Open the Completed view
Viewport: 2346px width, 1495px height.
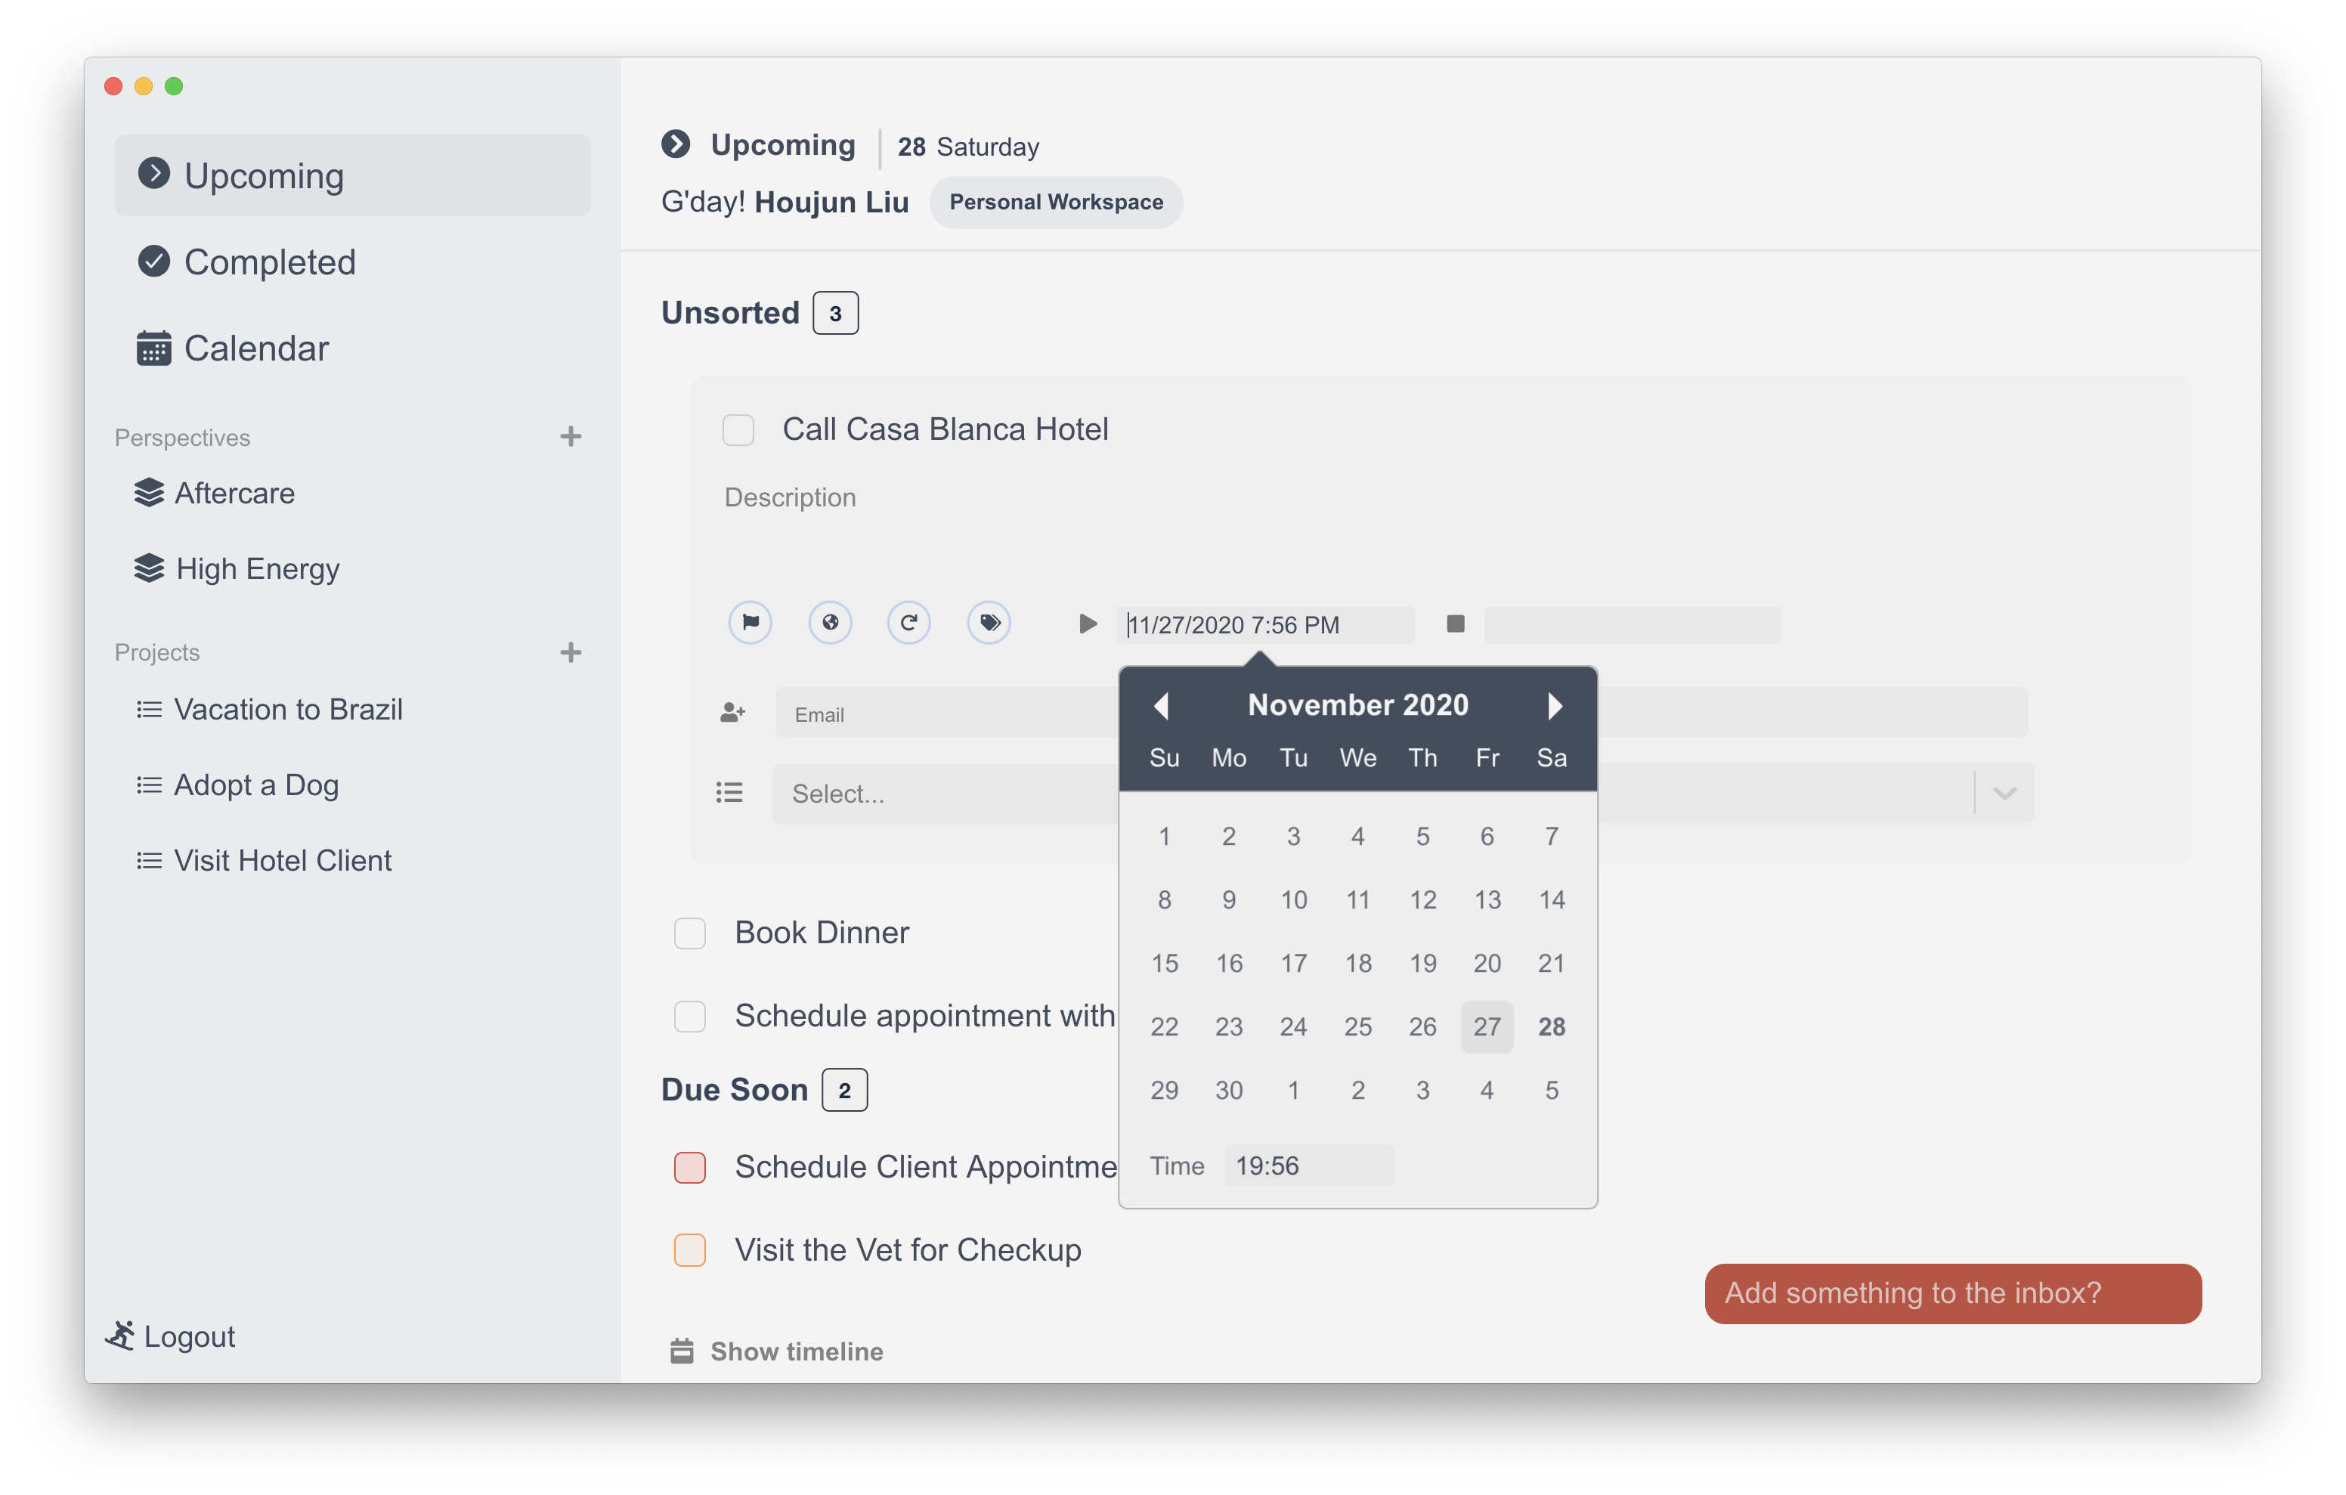click(270, 262)
